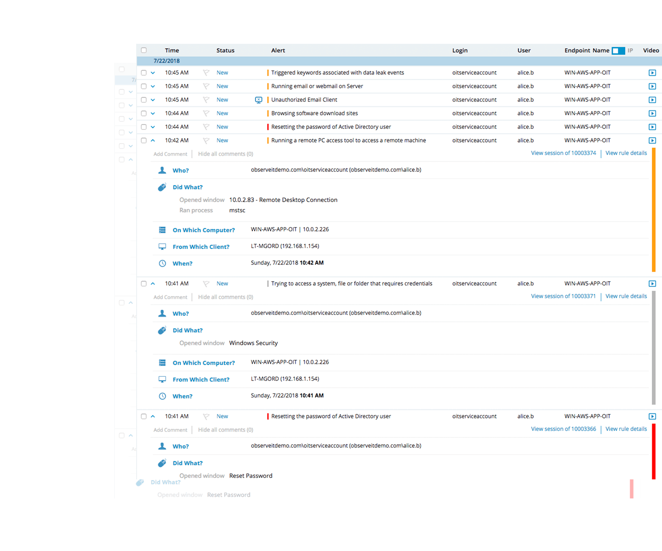Click View rule details for the 10:41 AM alert
Image resolution: width=662 pixels, height=551 pixels.
click(x=626, y=296)
